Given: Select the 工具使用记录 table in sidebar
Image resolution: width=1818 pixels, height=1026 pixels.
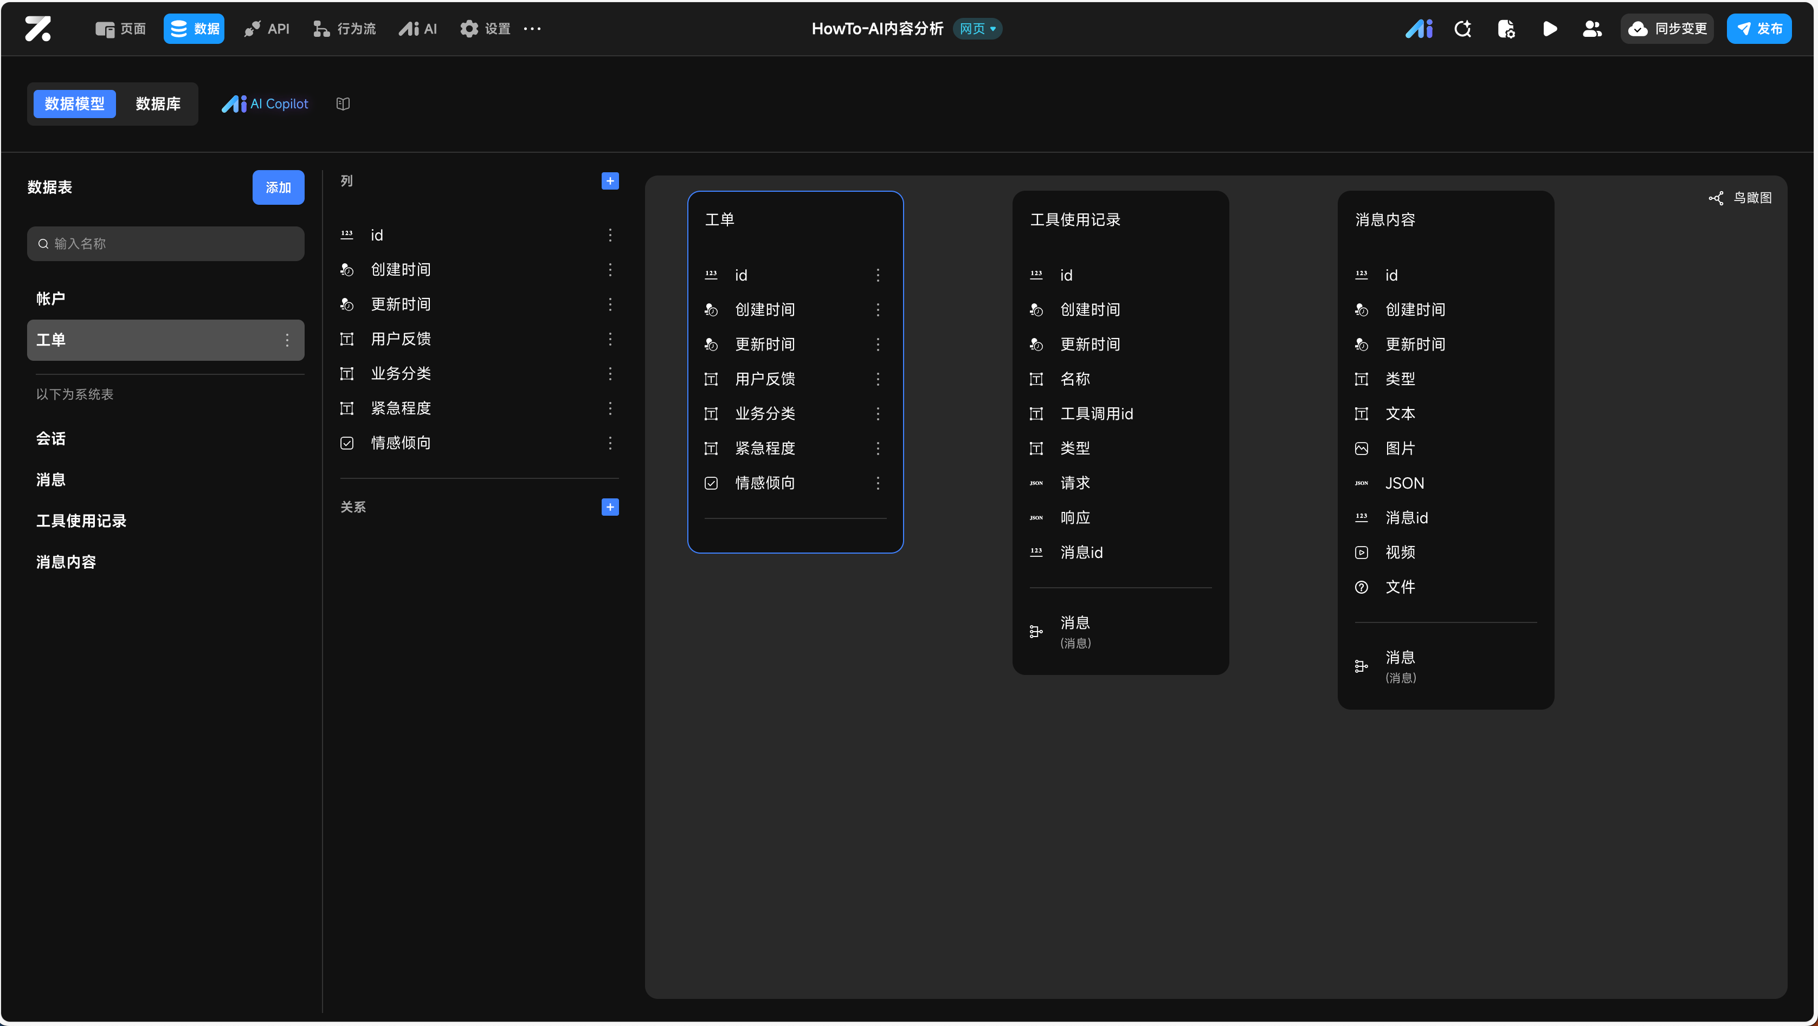Looking at the screenshot, I should pos(81,521).
